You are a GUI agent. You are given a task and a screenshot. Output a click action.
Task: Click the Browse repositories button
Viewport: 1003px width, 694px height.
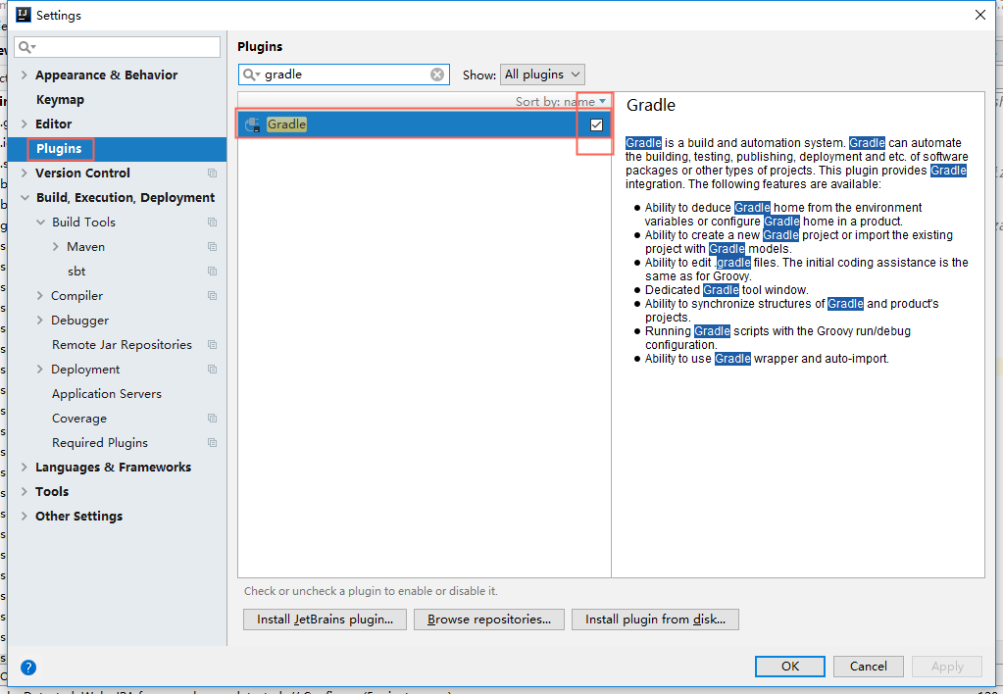[x=488, y=619]
